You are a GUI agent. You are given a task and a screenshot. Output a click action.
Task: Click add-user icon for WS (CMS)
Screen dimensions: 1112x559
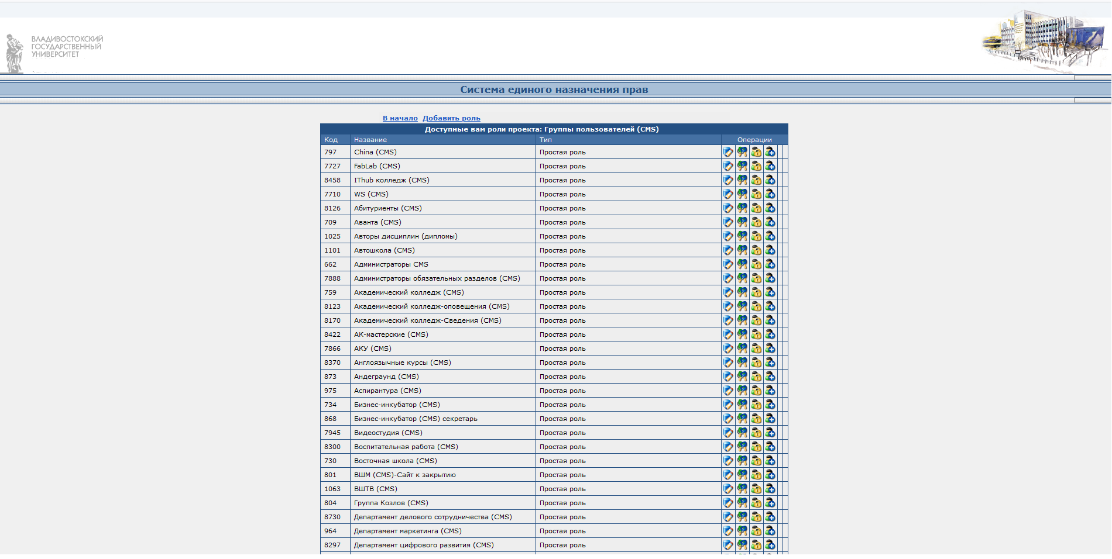tap(770, 194)
